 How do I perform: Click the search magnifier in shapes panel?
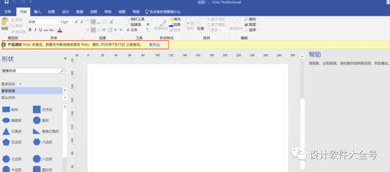62,71
